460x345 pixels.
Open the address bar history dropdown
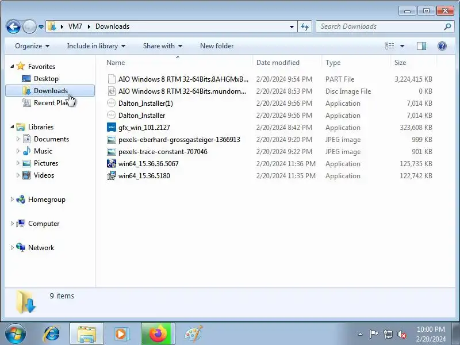292,26
